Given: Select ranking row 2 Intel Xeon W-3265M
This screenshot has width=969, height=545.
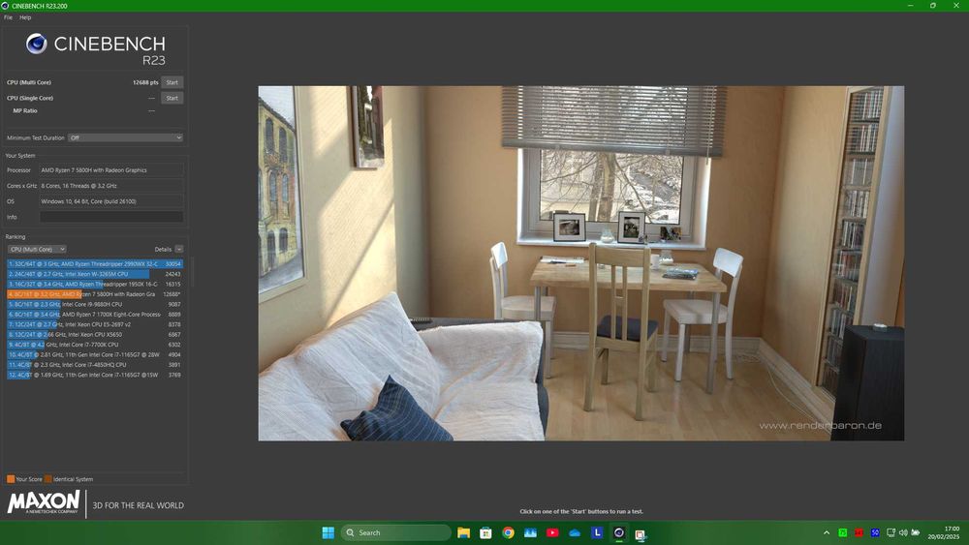Looking at the screenshot, I should (x=95, y=274).
